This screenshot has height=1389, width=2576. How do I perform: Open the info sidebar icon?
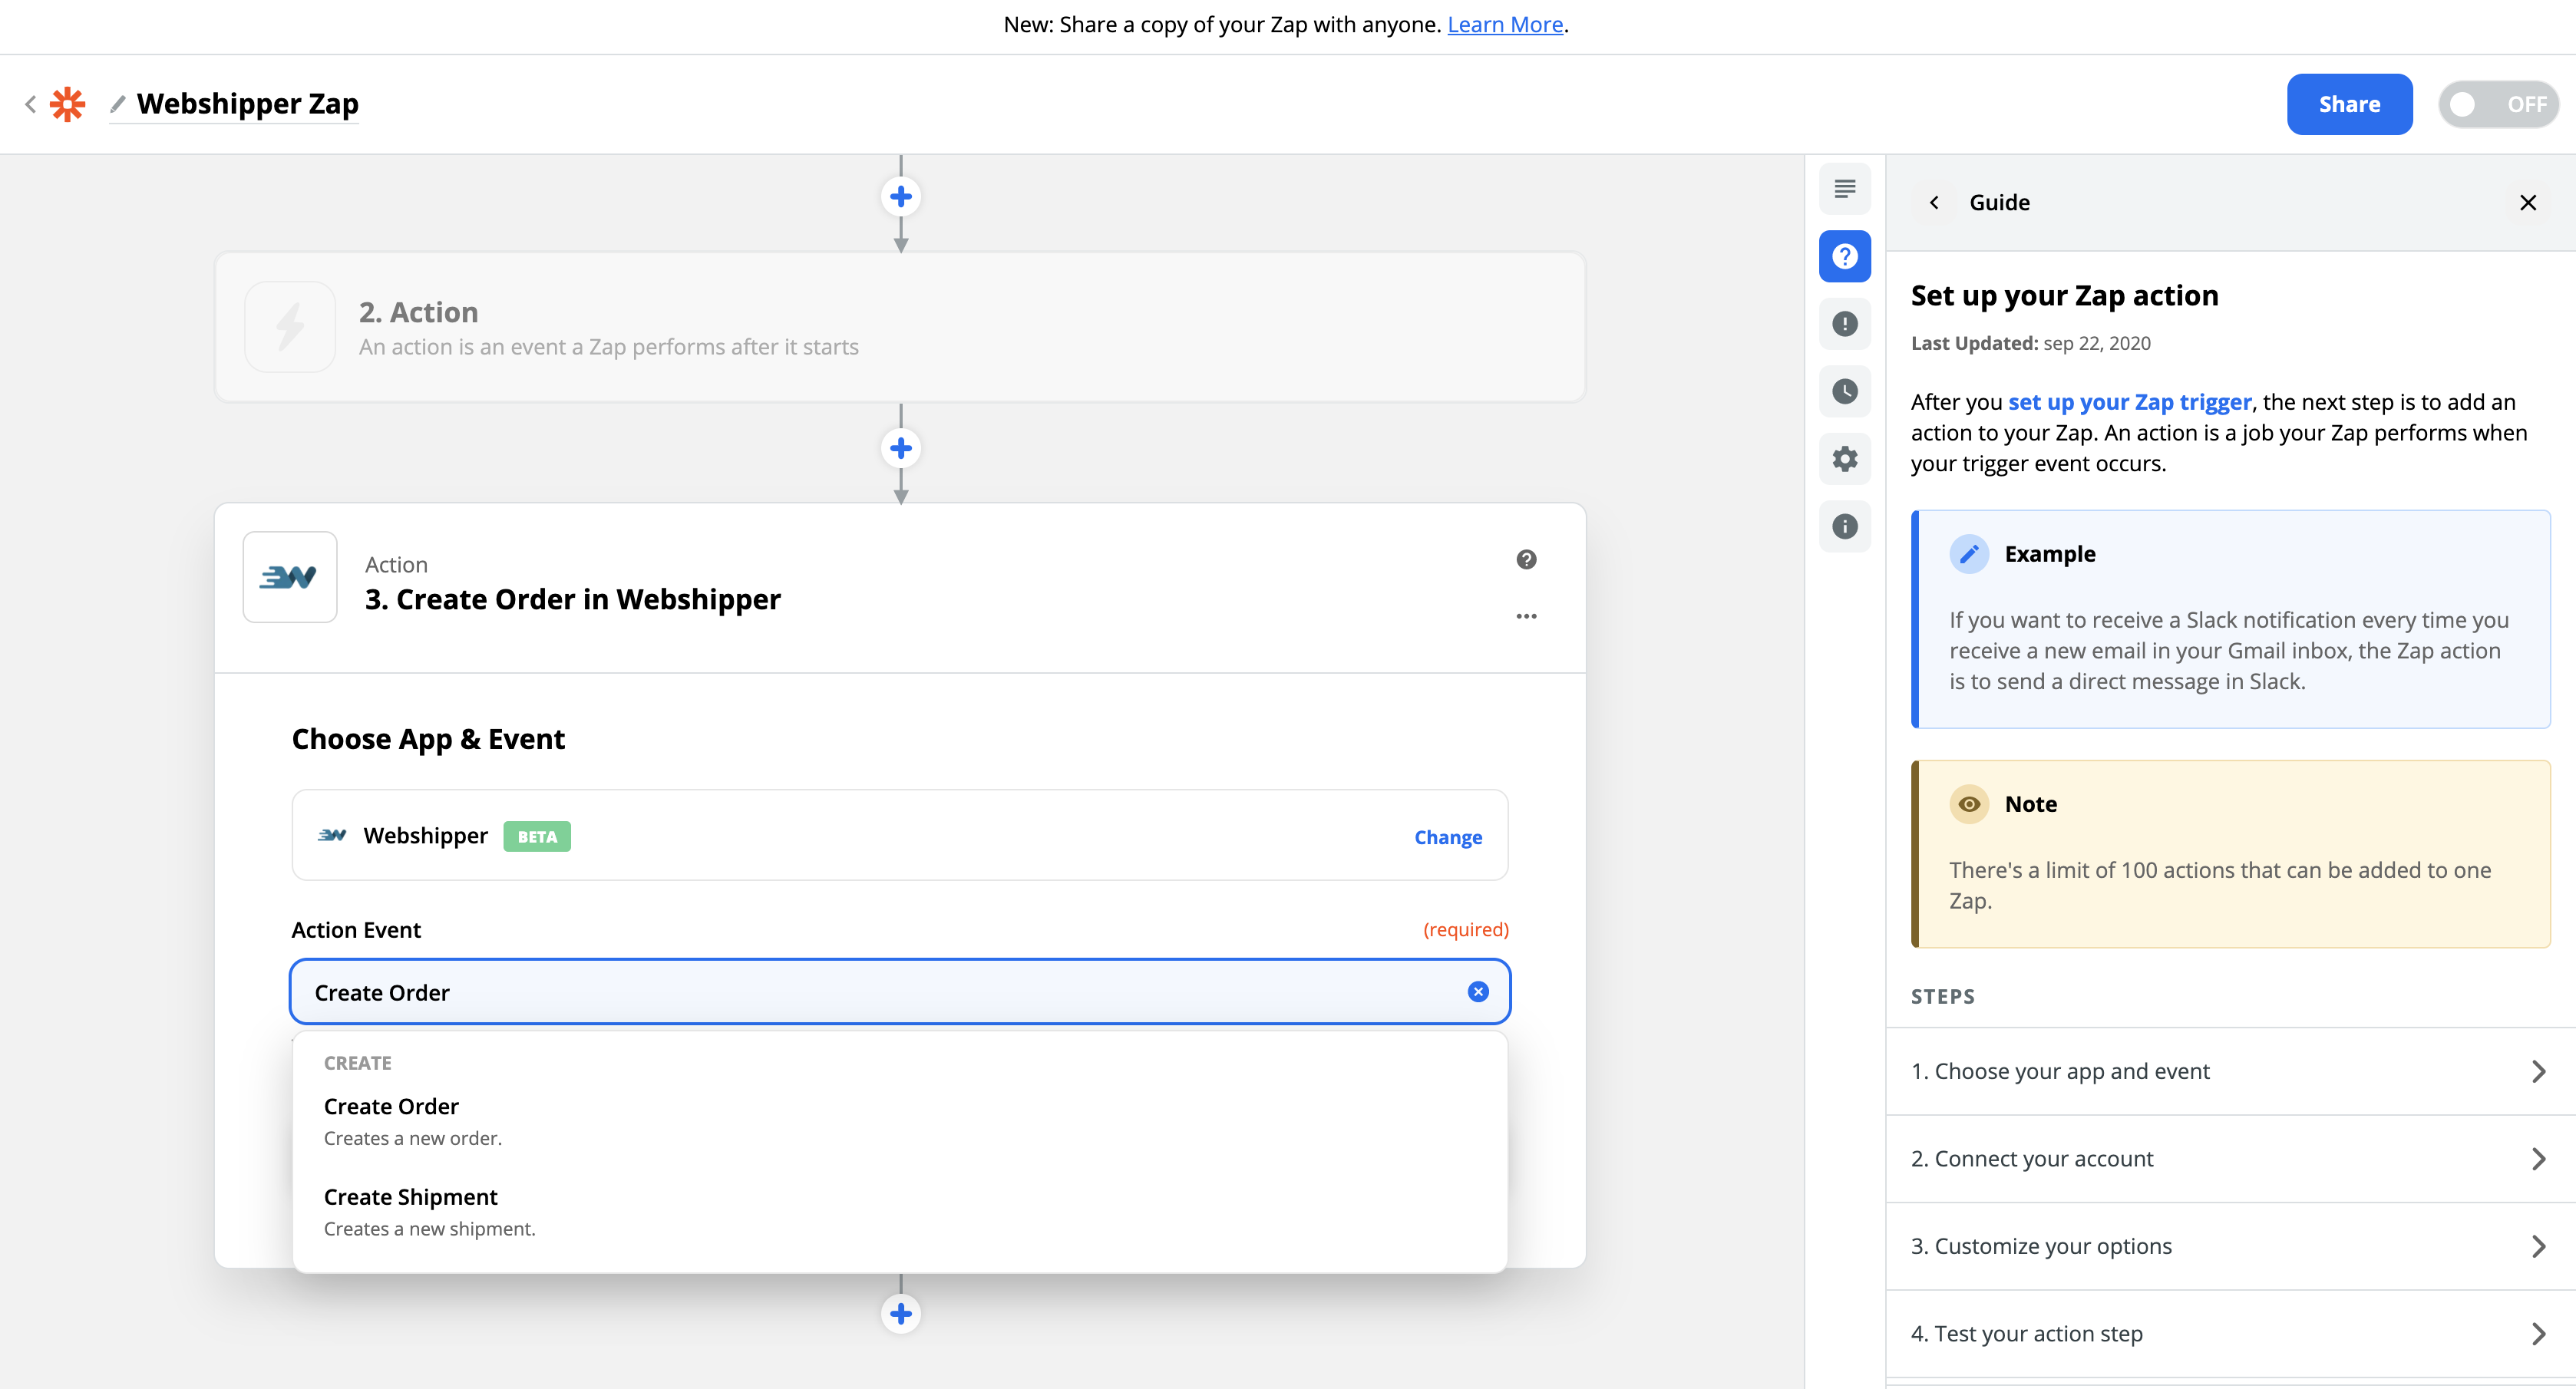1845,526
